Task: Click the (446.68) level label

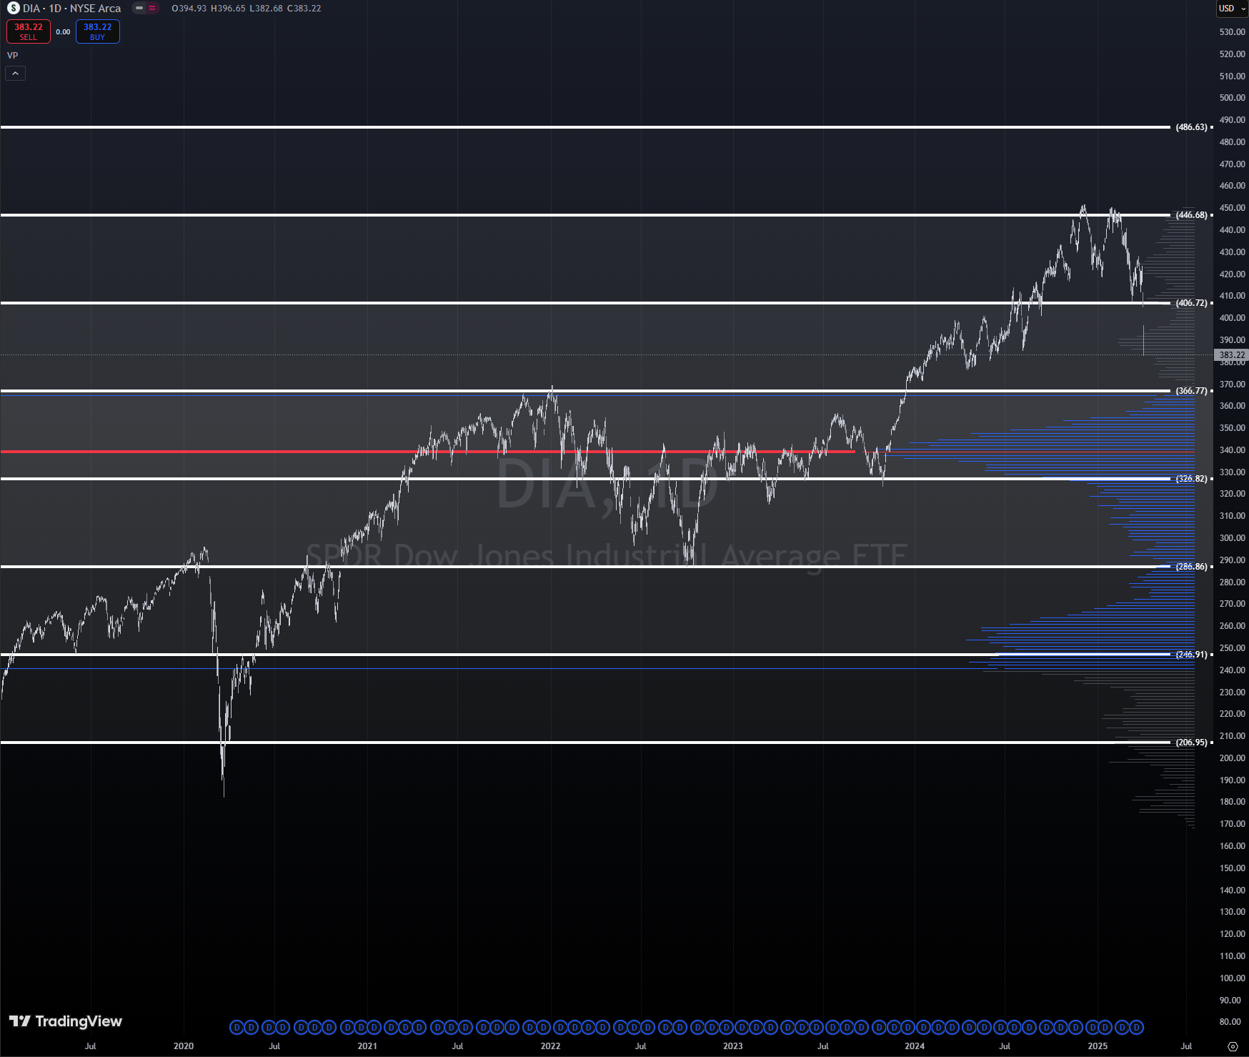Action: [1192, 215]
